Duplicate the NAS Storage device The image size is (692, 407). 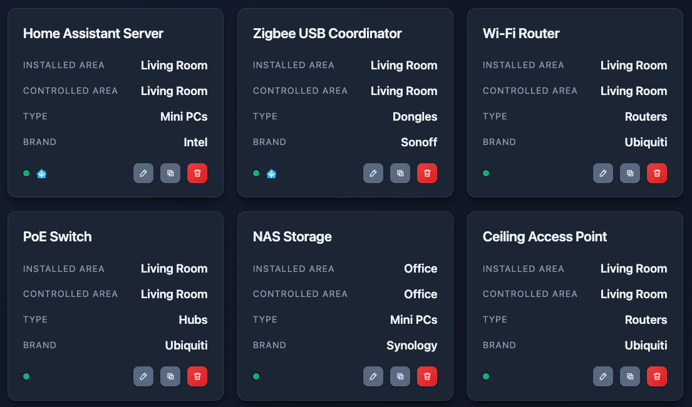click(400, 376)
